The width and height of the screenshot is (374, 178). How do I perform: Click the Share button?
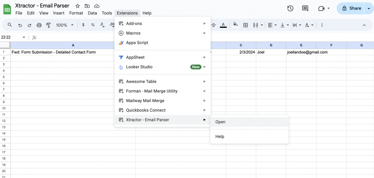(x=351, y=8)
